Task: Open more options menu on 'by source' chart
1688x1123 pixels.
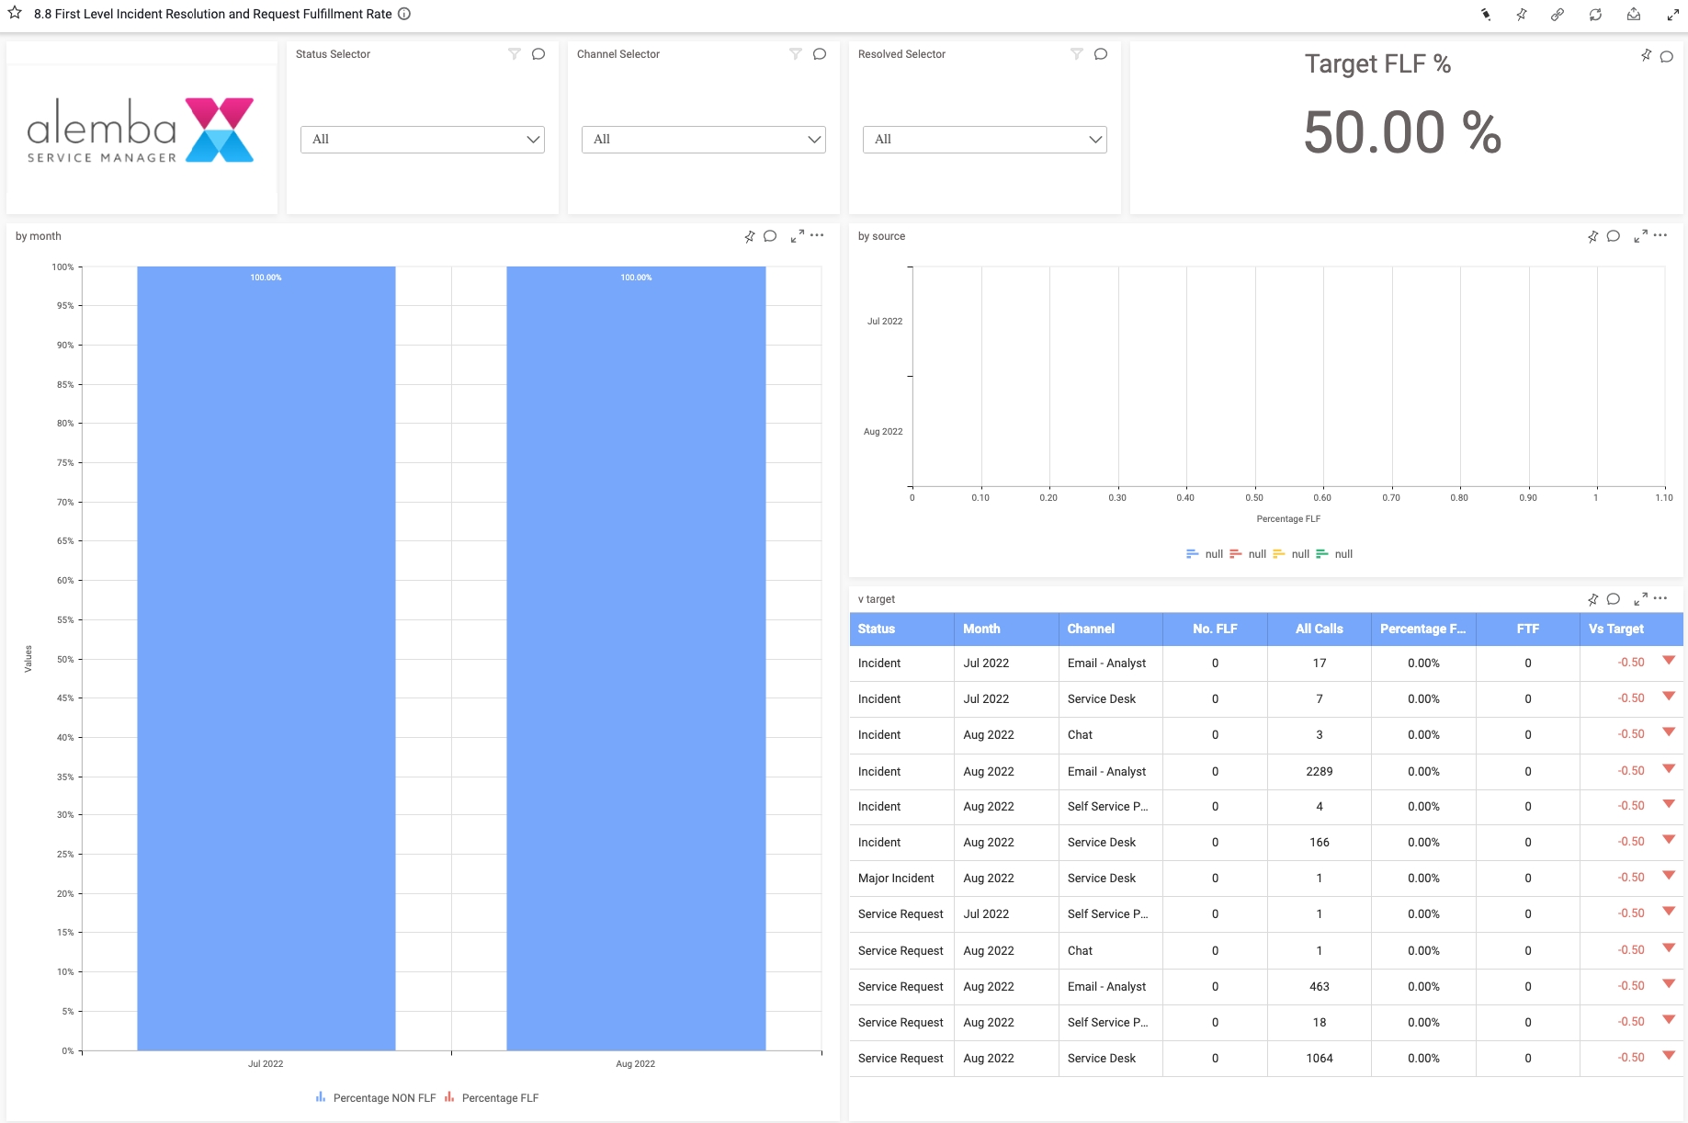Action: (x=1660, y=236)
